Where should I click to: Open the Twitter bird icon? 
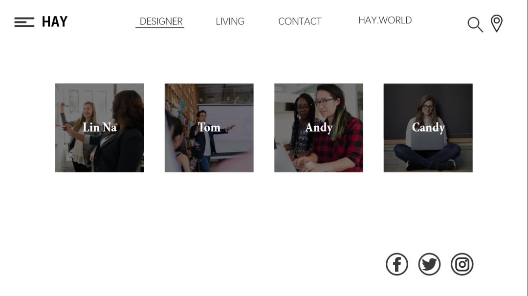coord(429,264)
